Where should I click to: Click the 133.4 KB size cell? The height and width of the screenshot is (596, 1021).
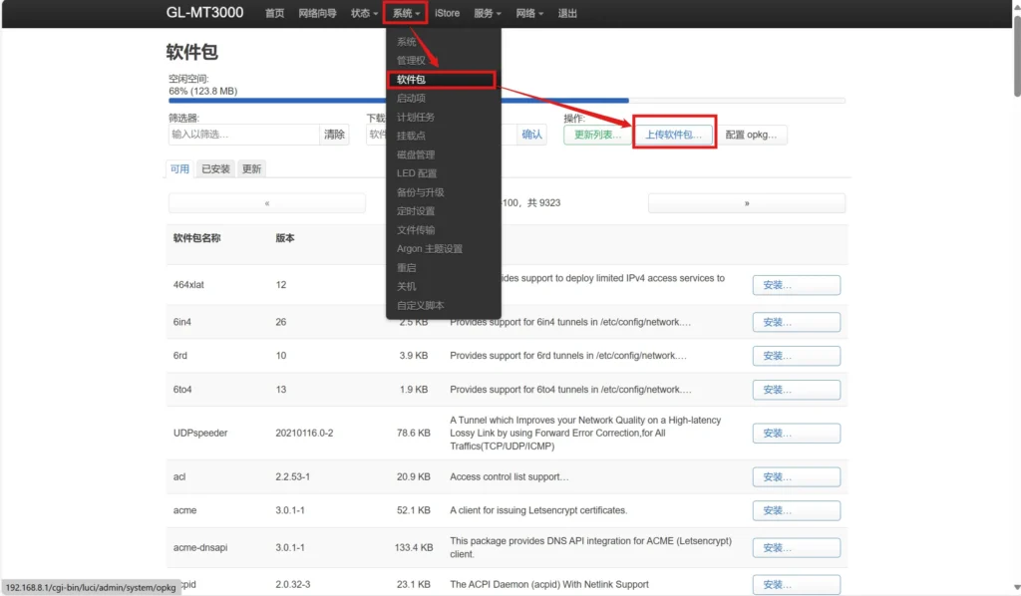(414, 547)
